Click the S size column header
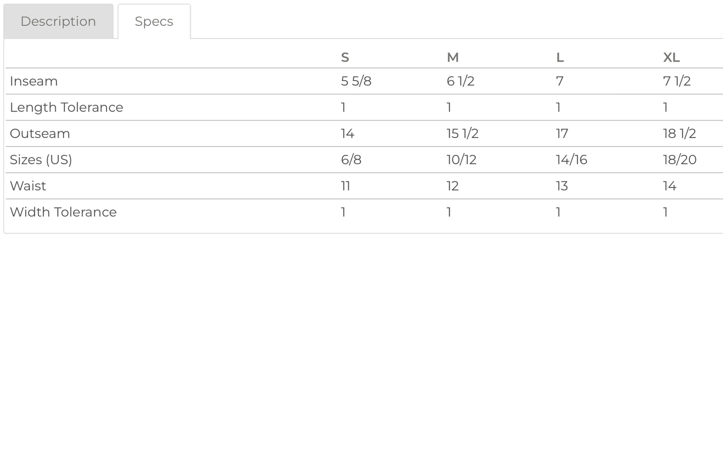This screenshot has height=474, width=723. [345, 57]
